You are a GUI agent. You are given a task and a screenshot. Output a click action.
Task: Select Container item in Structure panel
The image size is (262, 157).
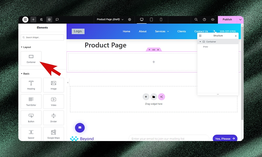(211, 42)
